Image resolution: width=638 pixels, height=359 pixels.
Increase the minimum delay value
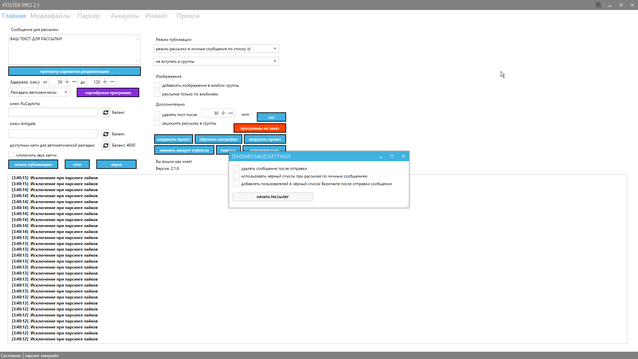tap(67, 82)
